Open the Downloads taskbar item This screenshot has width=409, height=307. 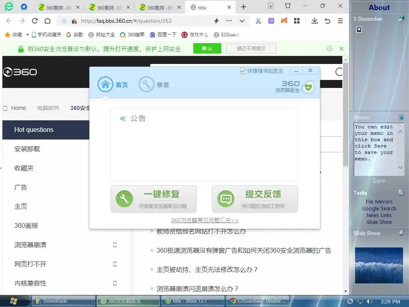64,301
